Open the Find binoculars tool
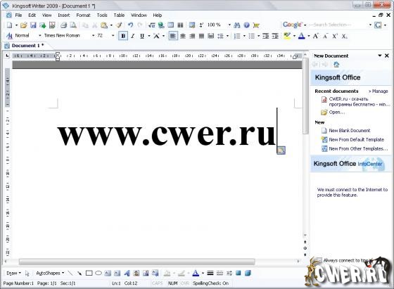 pos(236,25)
